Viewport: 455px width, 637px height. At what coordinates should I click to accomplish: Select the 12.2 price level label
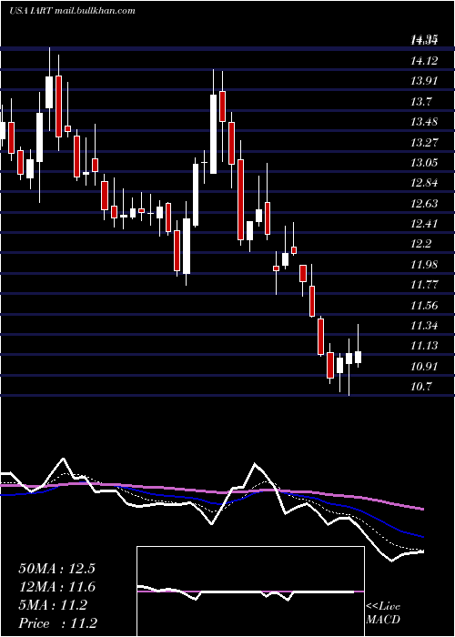(420, 244)
